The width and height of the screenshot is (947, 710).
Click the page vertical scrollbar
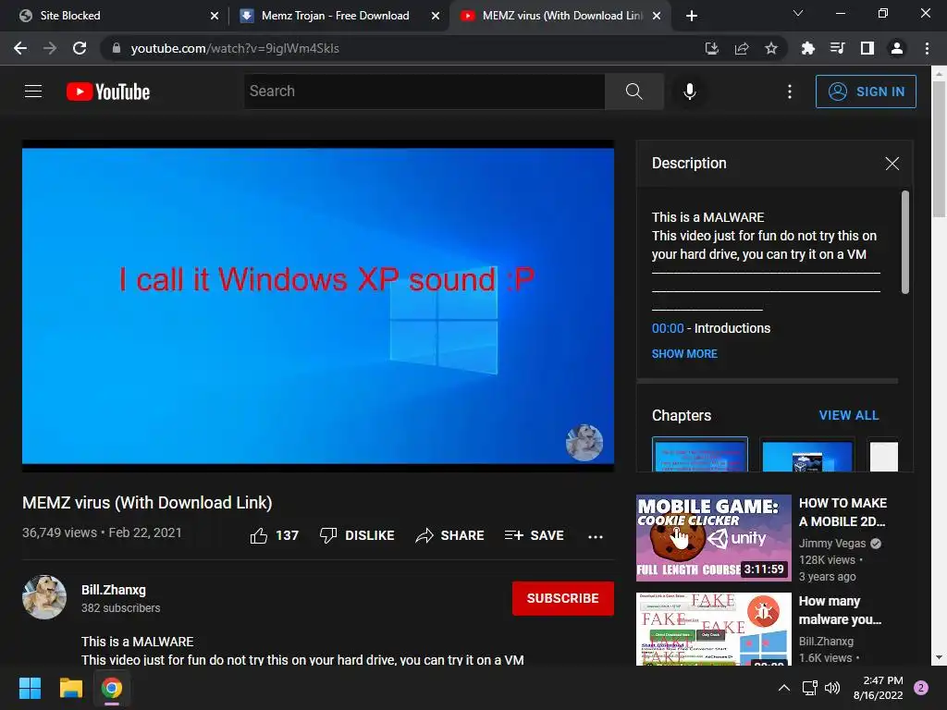coord(939,149)
